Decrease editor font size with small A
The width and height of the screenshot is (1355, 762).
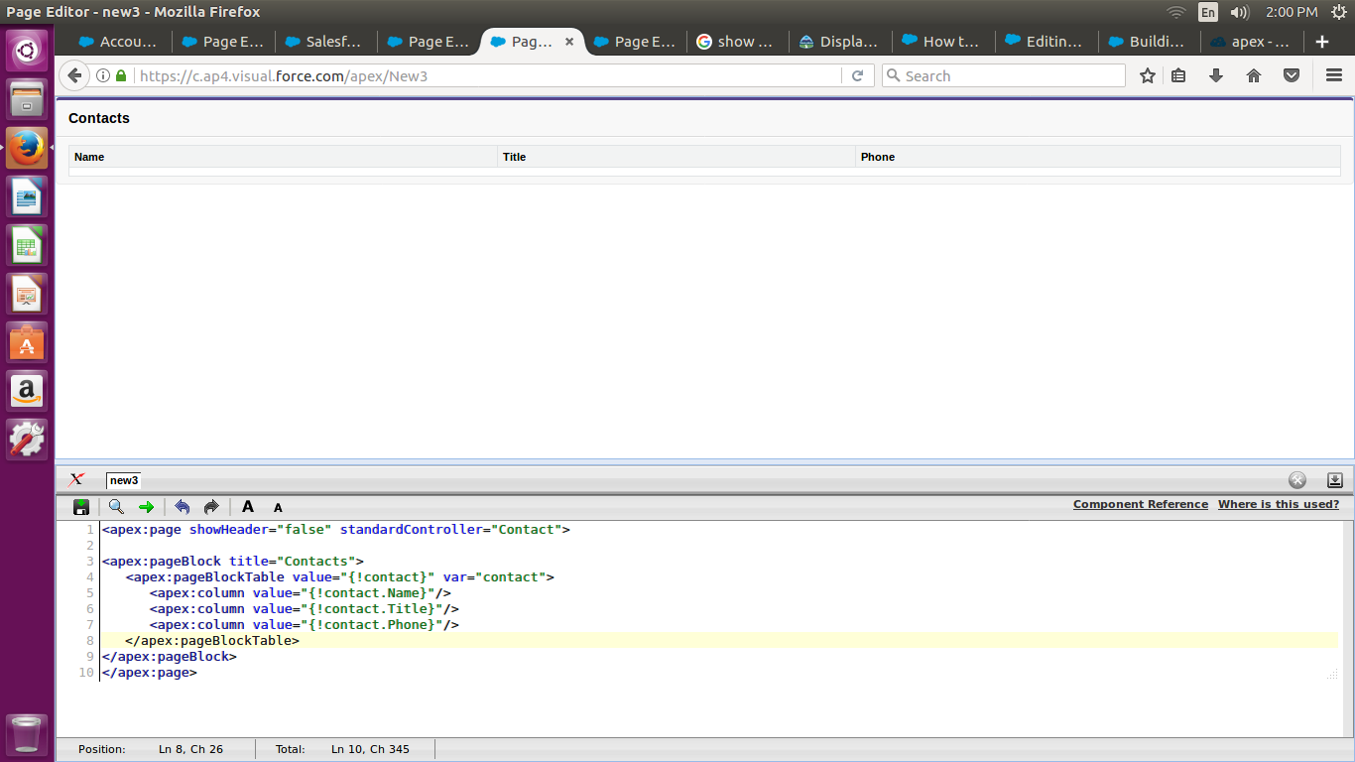pos(278,508)
